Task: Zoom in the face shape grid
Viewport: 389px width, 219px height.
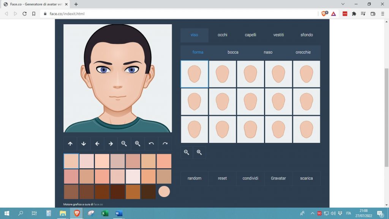Action: pos(199,152)
